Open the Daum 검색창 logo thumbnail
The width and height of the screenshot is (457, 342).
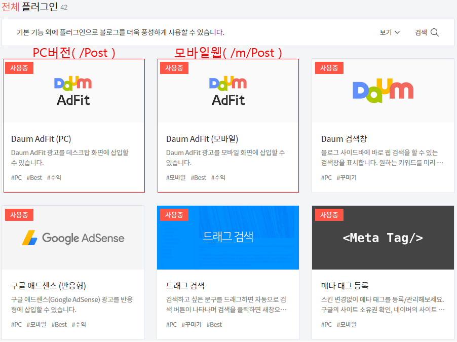pyautogui.click(x=383, y=91)
